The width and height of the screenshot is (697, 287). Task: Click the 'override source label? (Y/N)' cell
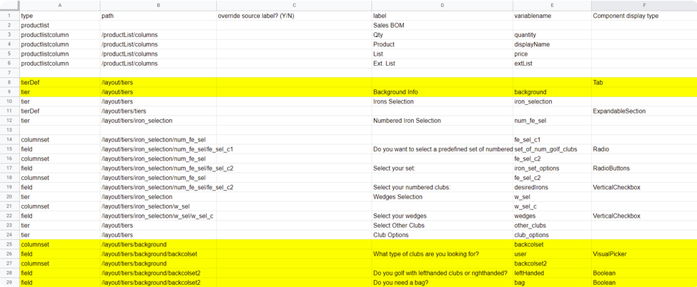(x=294, y=16)
